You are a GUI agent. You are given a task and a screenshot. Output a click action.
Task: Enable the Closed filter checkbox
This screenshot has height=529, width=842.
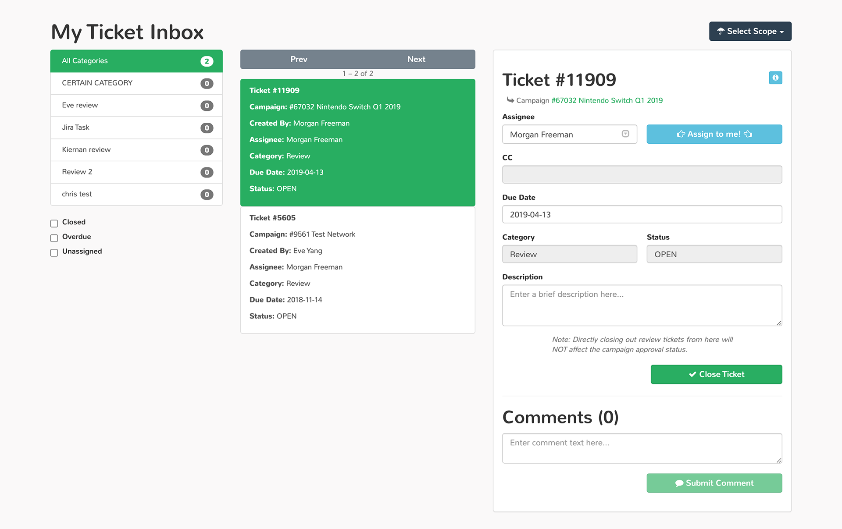(54, 224)
